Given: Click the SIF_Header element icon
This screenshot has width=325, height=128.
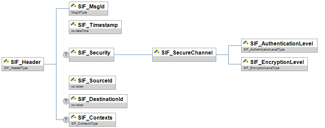Looking at the screenshot, I should (6, 61).
